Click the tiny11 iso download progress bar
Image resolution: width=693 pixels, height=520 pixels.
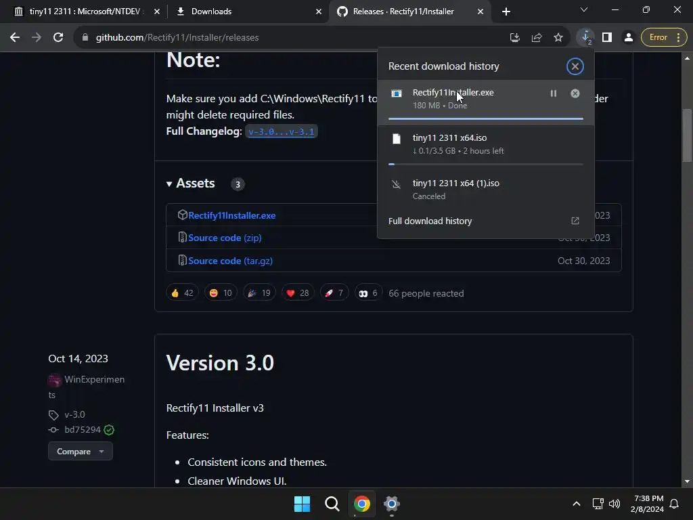click(x=486, y=164)
